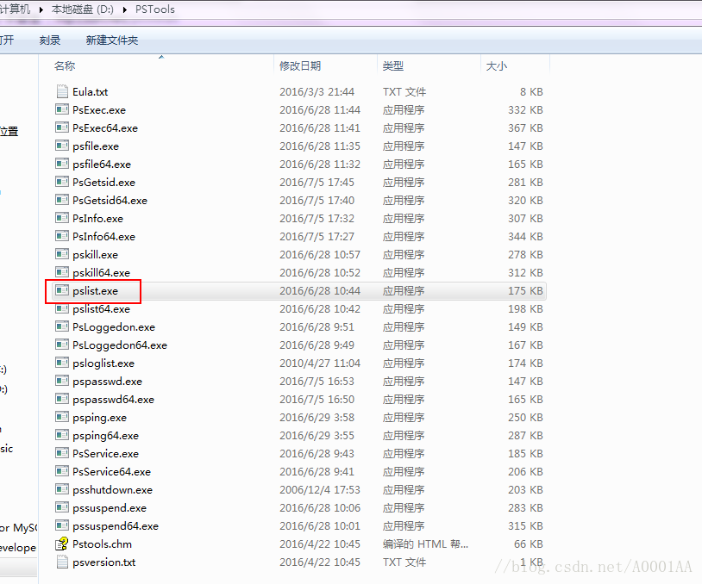702x584 pixels.
Task: Click the PsService64.exe icon
Action: (62, 471)
